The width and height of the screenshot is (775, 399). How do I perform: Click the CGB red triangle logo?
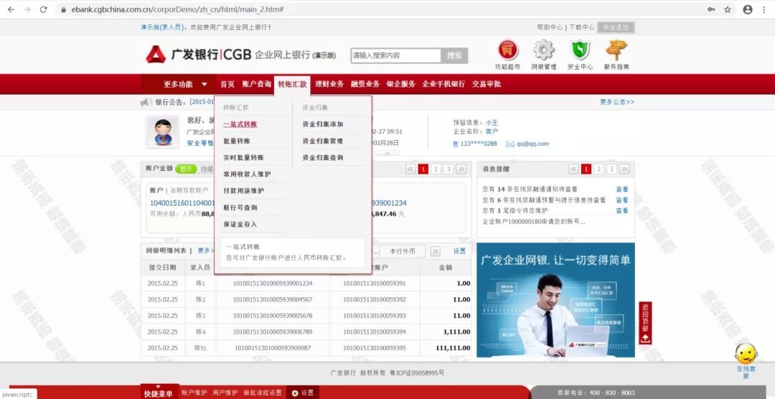156,55
